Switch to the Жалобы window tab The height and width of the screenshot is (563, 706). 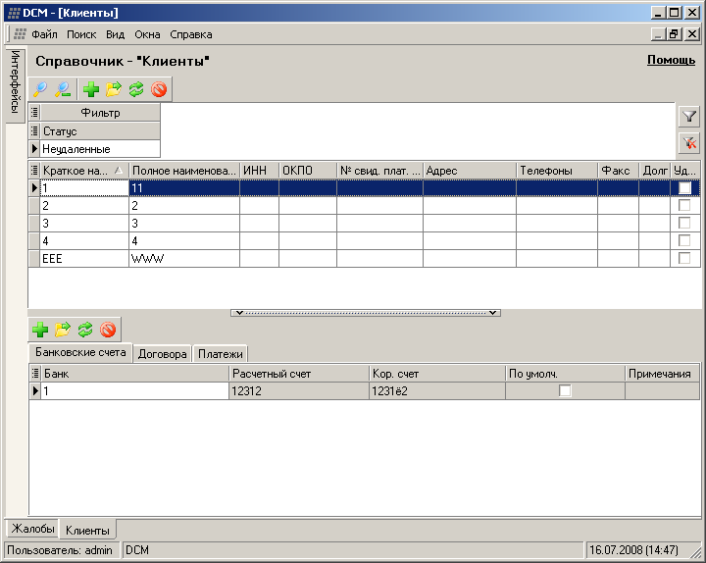[33, 529]
